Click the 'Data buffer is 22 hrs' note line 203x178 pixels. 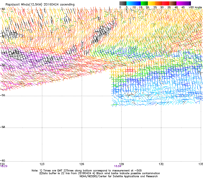click(99, 173)
